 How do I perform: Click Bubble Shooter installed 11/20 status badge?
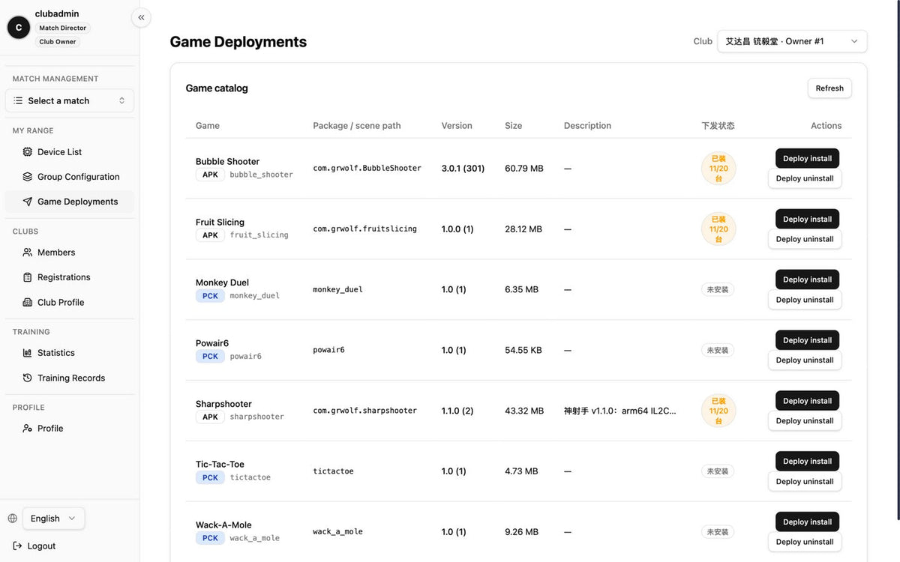pos(718,169)
